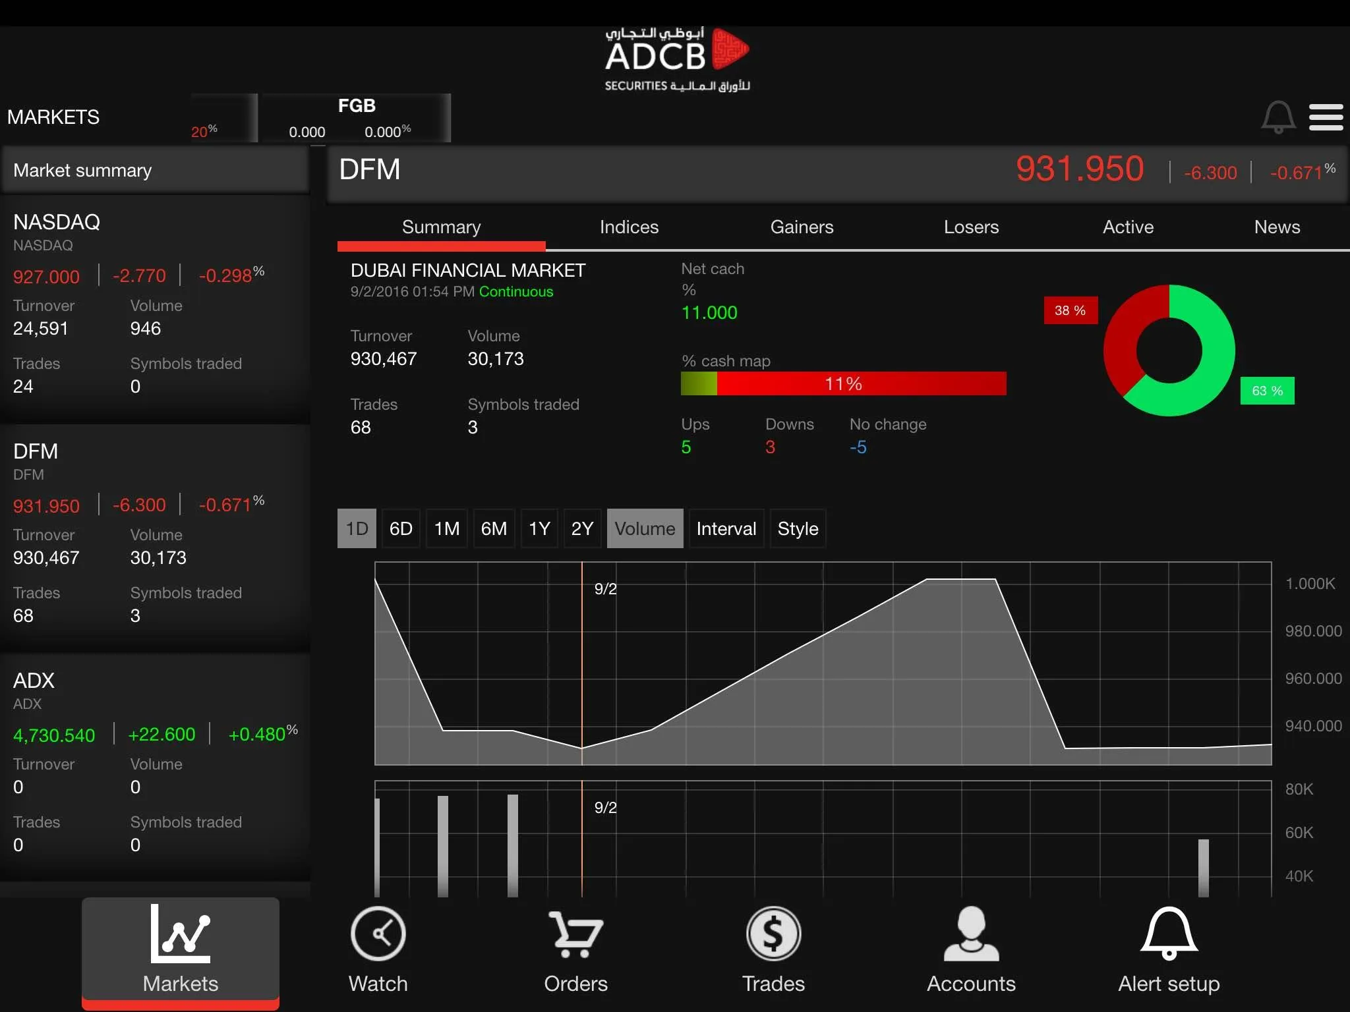Tap the bell notification icon
The height and width of the screenshot is (1012, 1350).
tap(1277, 116)
